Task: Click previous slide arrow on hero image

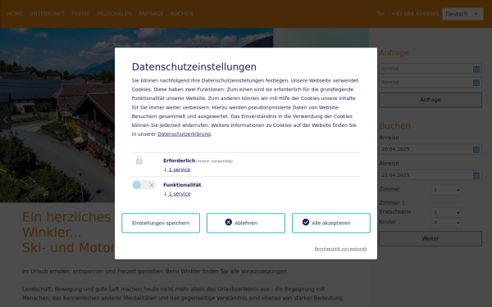Action: coord(6,120)
